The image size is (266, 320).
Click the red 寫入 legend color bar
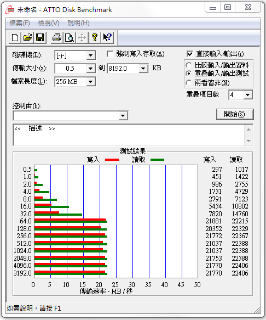[112, 160]
